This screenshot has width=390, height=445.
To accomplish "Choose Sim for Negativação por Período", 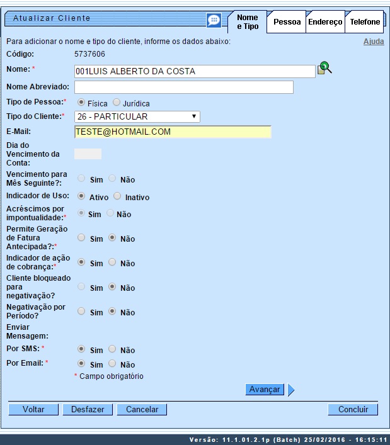I will tap(81, 312).
